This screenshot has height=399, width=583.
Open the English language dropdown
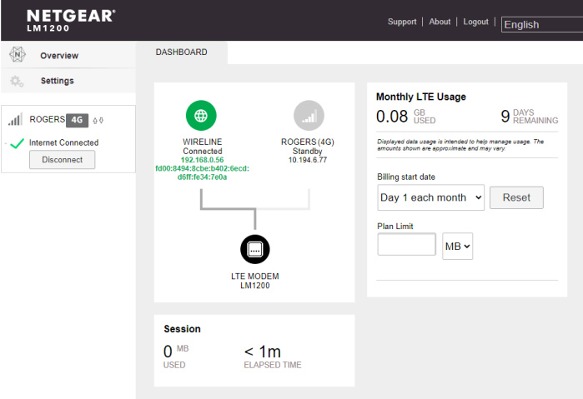point(541,24)
